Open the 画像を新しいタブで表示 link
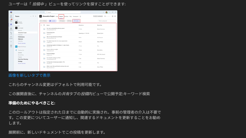 click(x=29, y=75)
